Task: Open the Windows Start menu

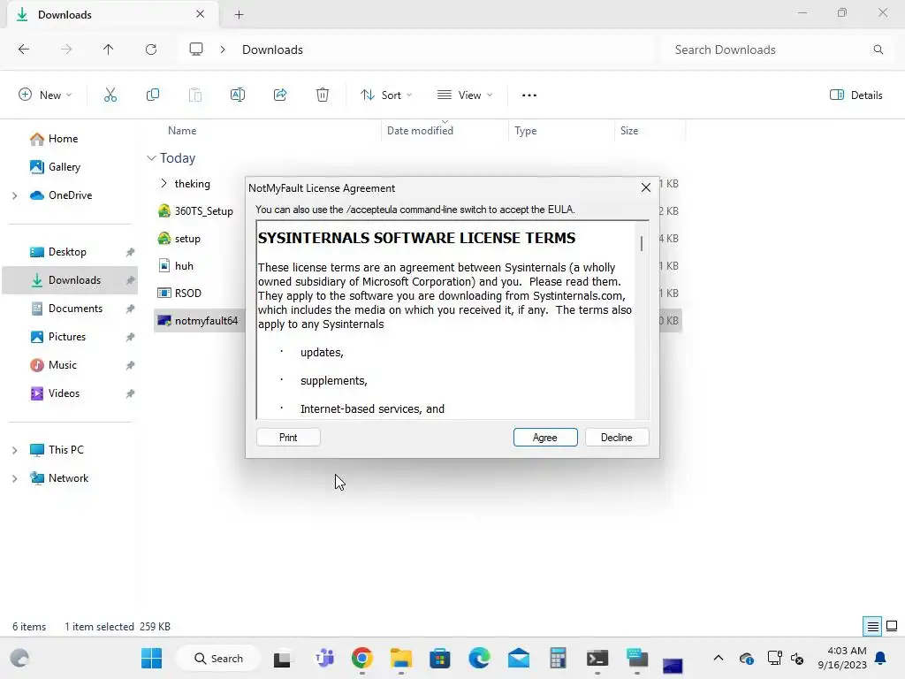Action: click(x=152, y=658)
